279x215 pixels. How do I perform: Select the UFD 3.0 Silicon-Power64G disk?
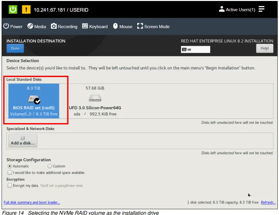(95, 101)
